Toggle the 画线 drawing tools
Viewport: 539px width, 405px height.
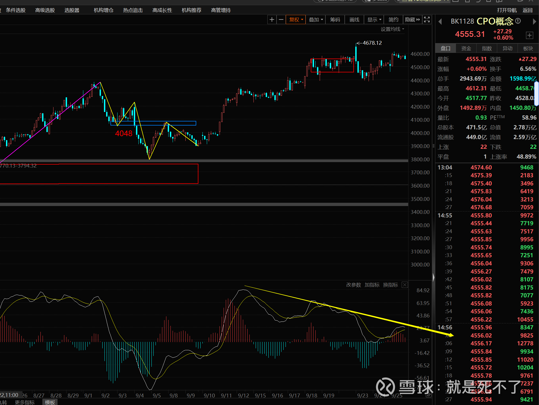coord(354,20)
